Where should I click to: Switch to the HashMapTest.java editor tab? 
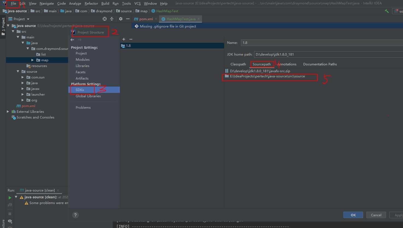(181, 19)
